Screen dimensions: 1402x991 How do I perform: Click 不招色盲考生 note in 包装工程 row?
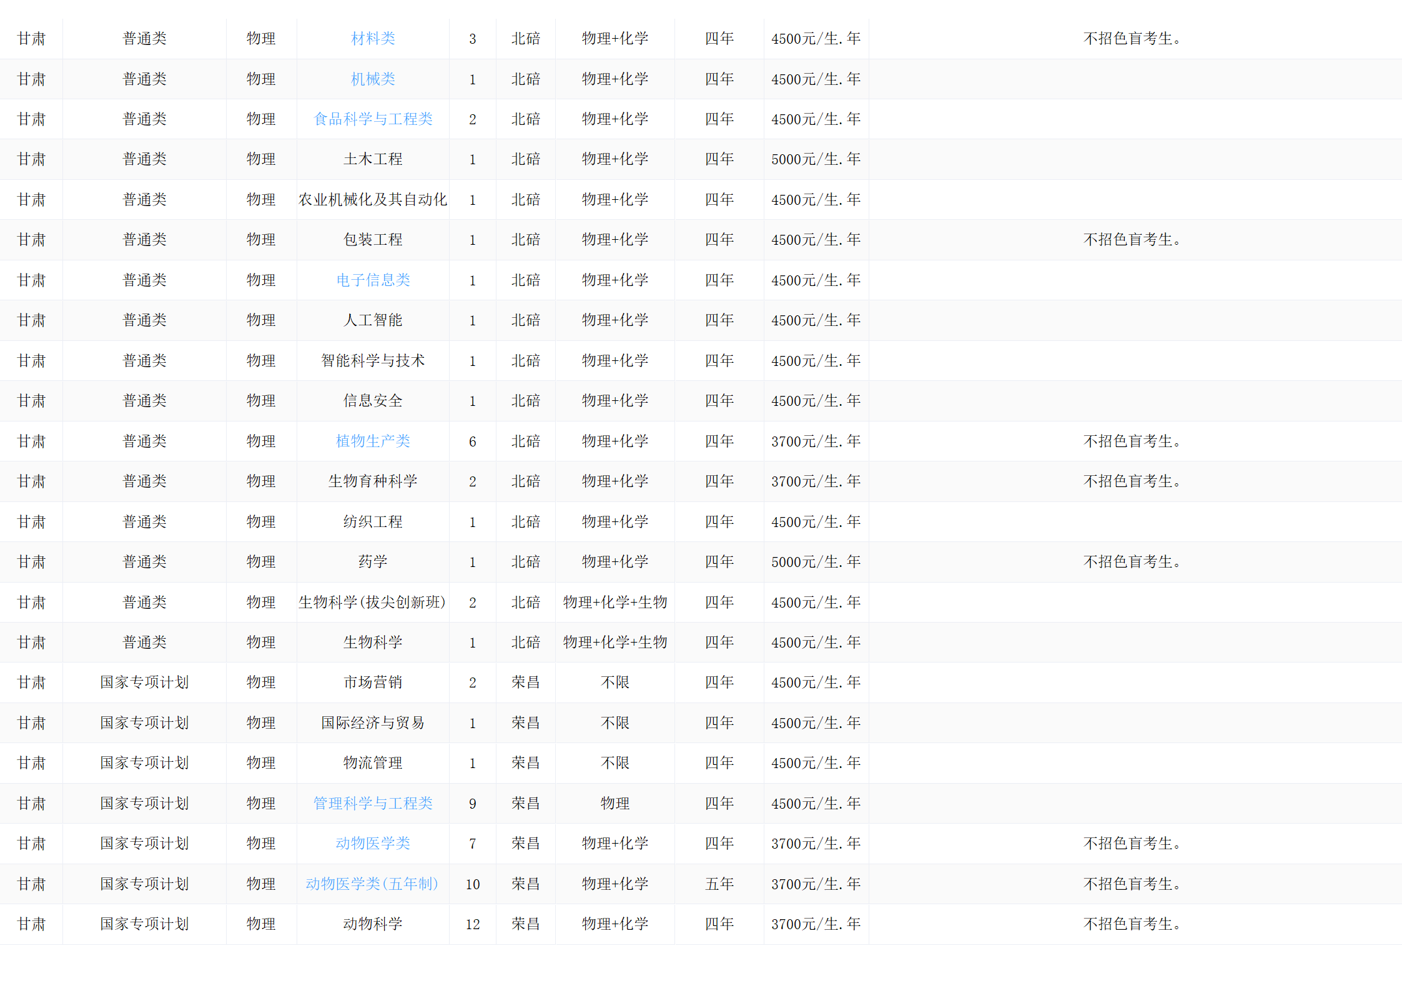coord(1132,240)
